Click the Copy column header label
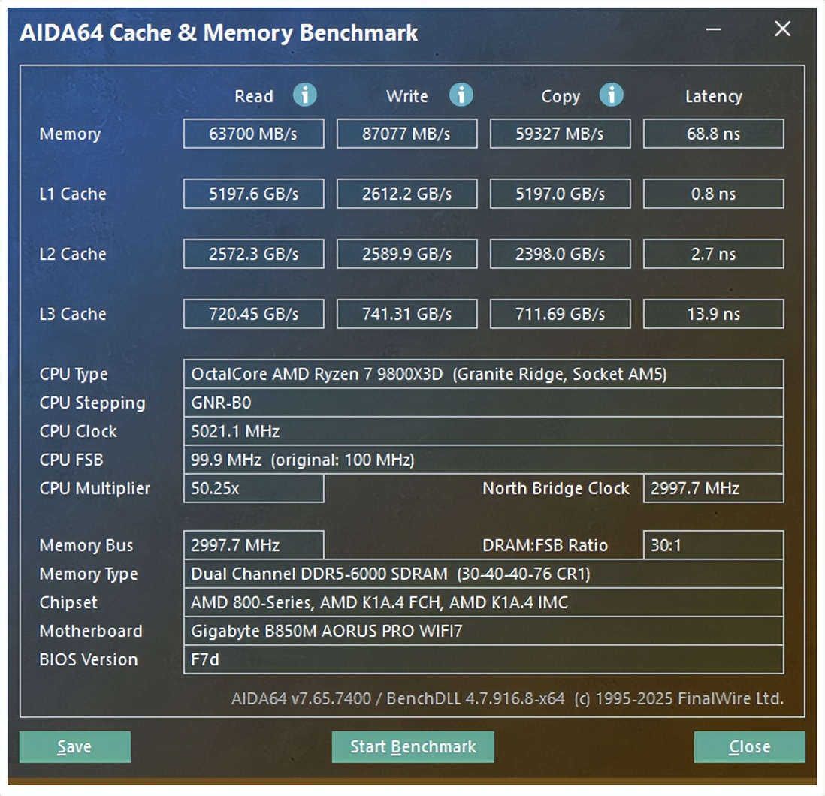 (x=561, y=97)
